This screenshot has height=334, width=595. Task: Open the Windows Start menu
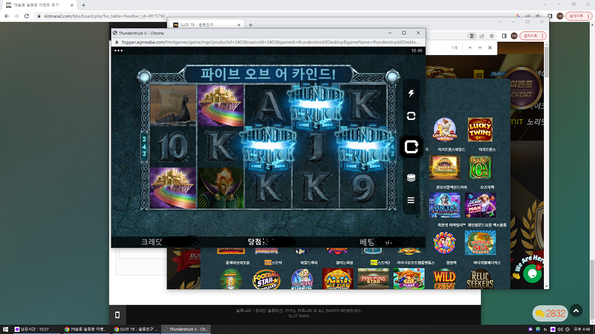(5, 329)
